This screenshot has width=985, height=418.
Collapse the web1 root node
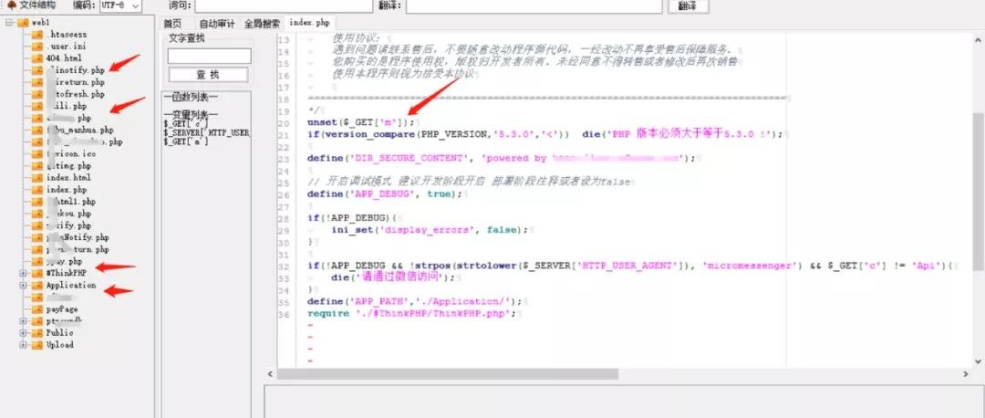tap(9, 23)
